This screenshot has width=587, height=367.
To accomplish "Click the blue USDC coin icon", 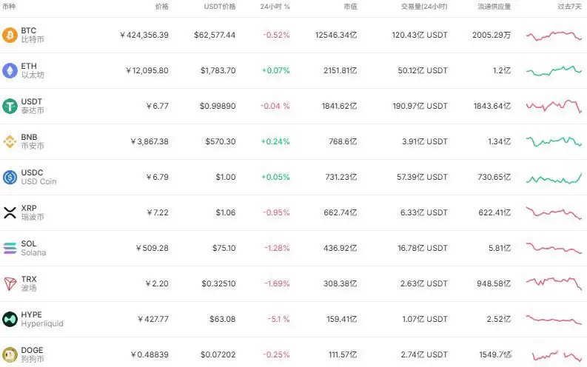I will tap(10, 177).
